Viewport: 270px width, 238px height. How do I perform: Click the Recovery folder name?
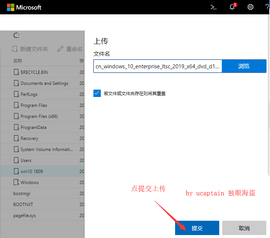point(29,138)
